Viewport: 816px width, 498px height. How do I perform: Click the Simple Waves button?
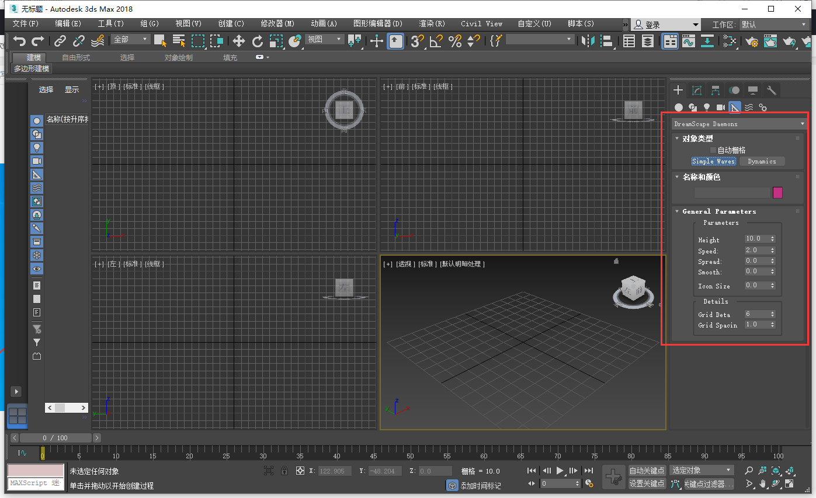point(713,161)
